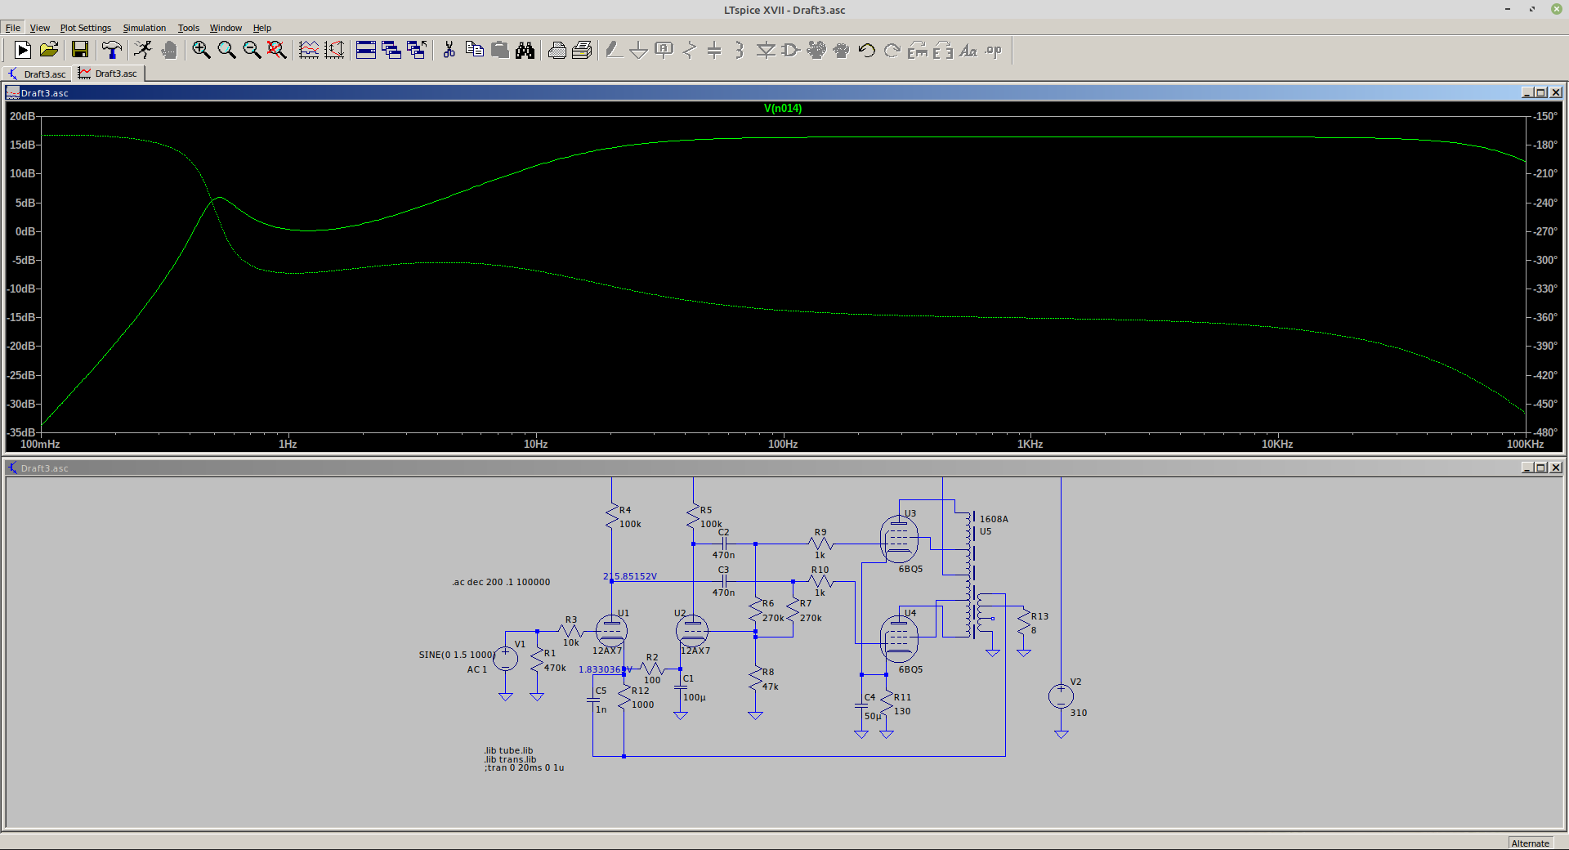Select the Diode placement tool
This screenshot has height=850, width=1569.
point(766,51)
